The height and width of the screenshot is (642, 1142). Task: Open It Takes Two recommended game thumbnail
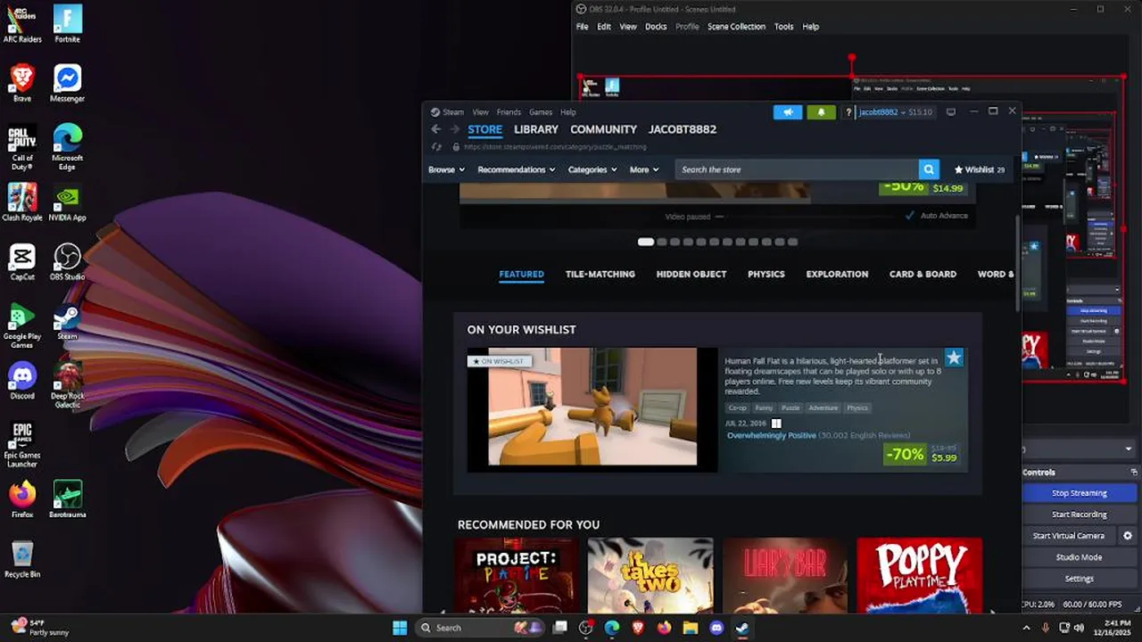point(650,575)
